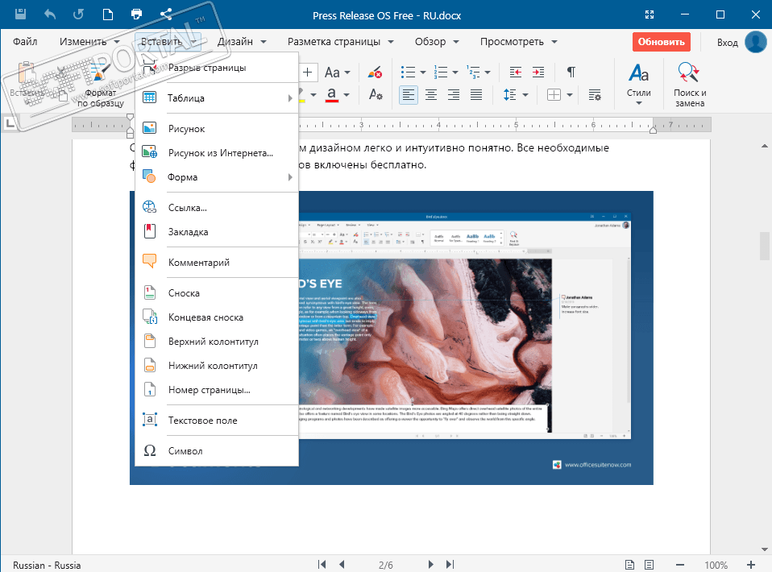
Task: Open paragraph settings icon
Action: pyautogui.click(x=594, y=94)
